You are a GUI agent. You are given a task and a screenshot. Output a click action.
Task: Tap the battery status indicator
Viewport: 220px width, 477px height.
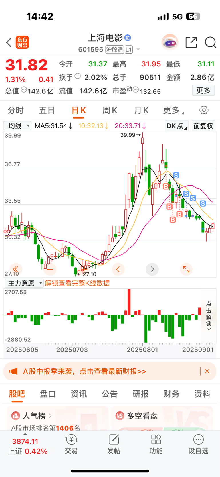point(194,17)
